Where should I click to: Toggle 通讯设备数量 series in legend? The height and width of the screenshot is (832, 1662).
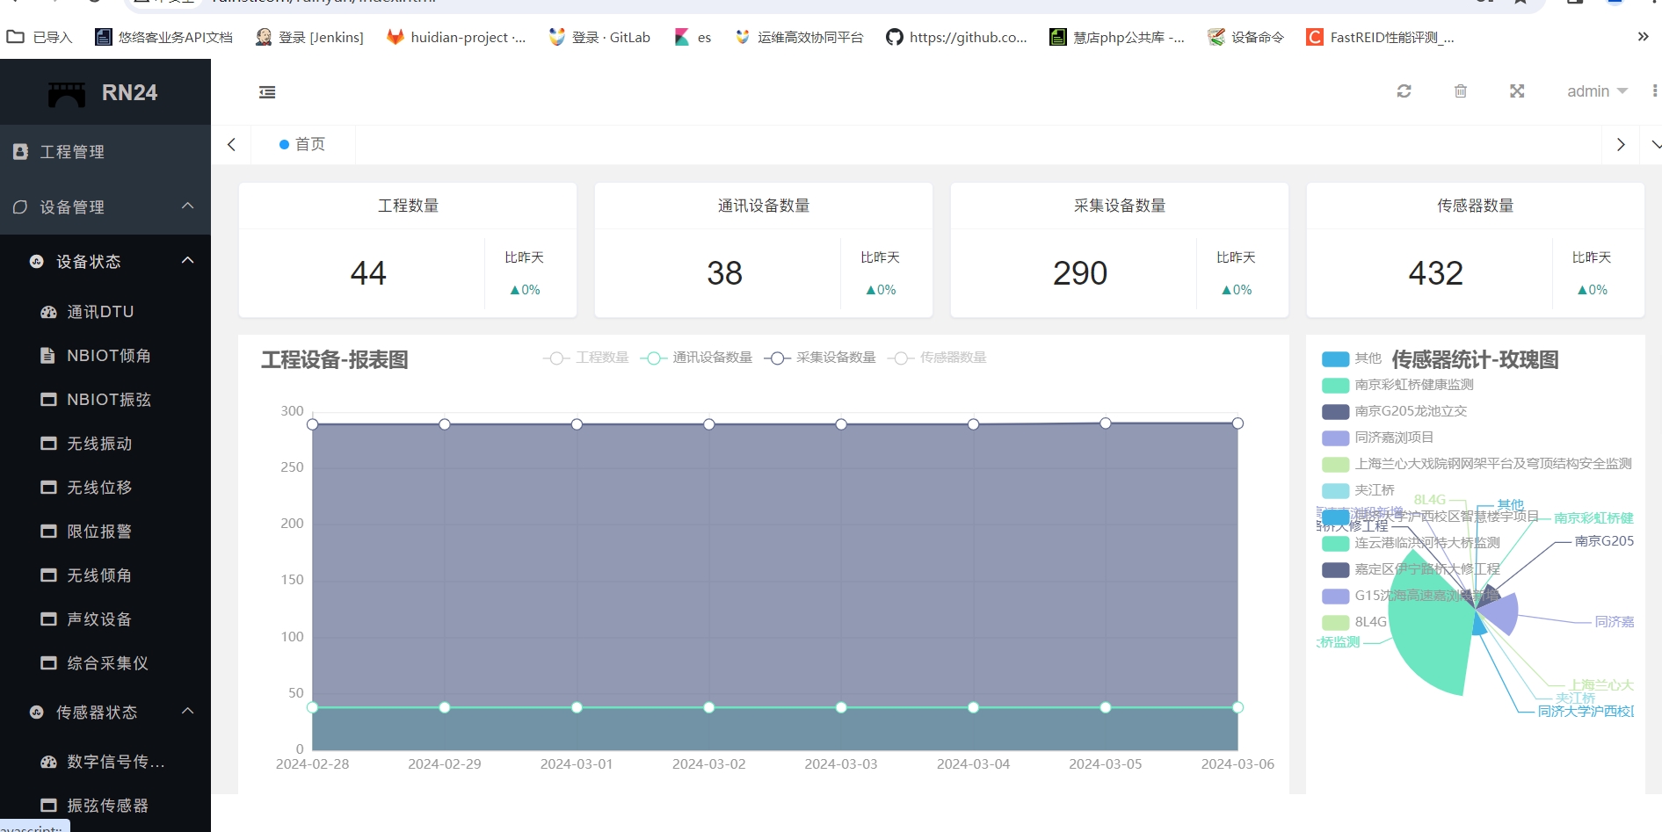coord(696,358)
